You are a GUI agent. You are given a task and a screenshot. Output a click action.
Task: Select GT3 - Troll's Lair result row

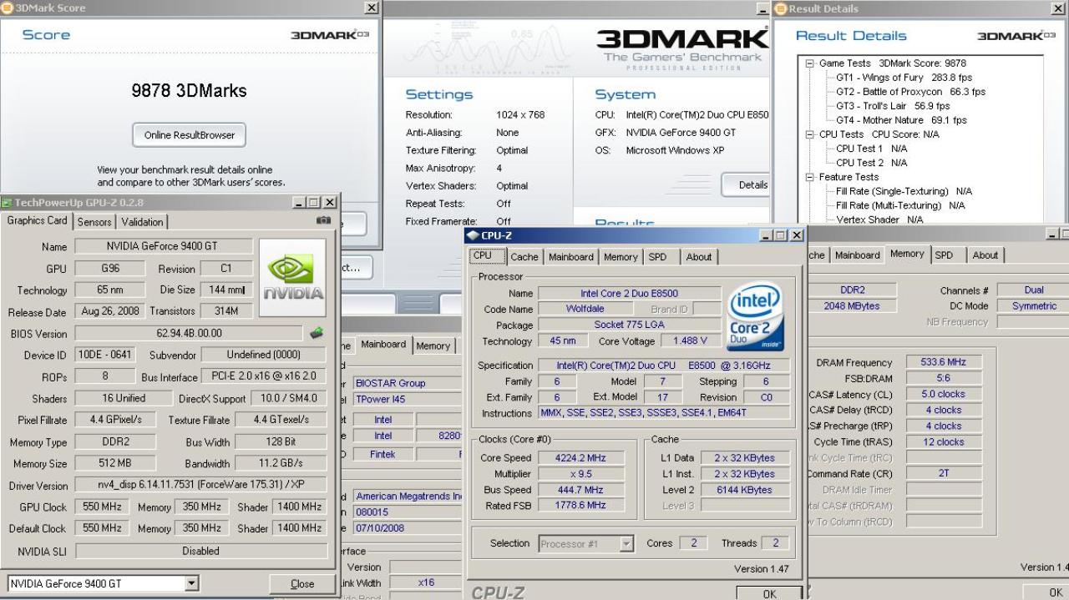[x=892, y=106]
